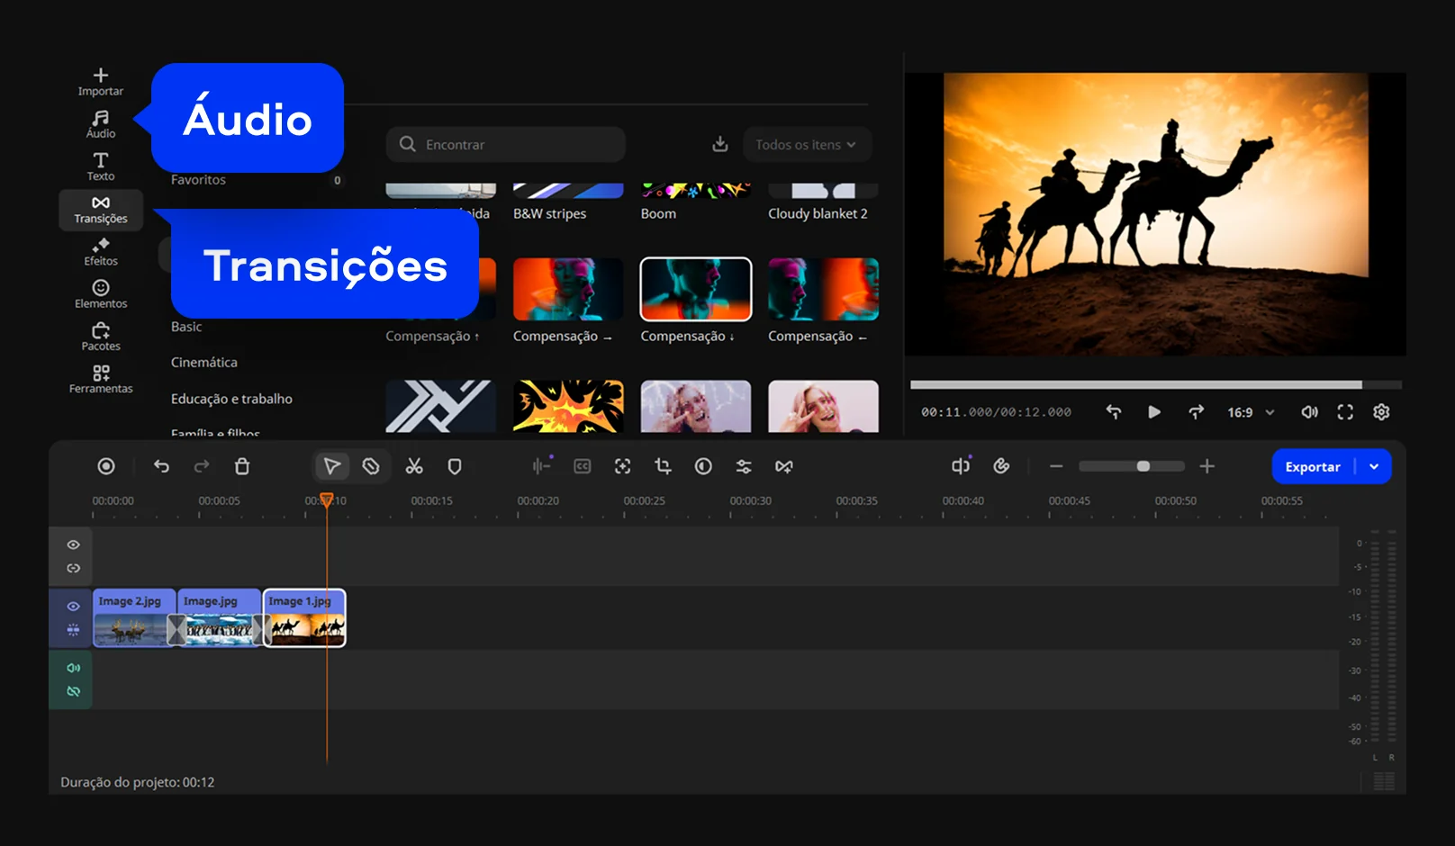Expand the 16:9 aspect ratio dropdown
The height and width of the screenshot is (846, 1455).
[1251, 412]
